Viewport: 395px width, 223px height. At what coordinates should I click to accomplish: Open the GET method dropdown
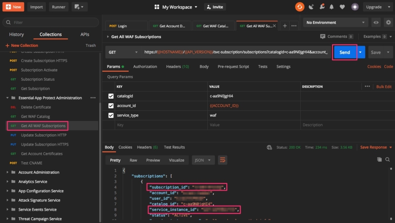(x=123, y=52)
